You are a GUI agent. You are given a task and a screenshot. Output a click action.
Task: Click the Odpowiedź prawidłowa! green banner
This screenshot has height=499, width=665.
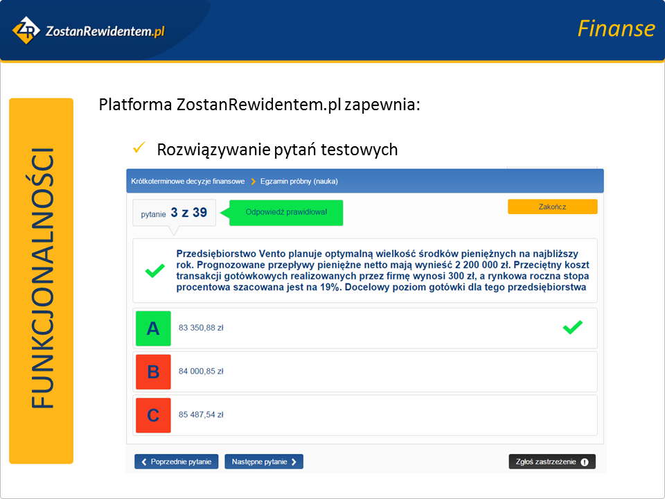click(x=286, y=212)
